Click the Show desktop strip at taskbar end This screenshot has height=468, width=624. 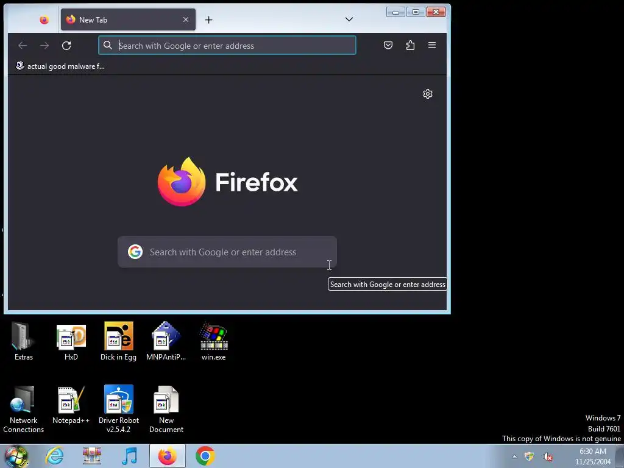(620, 456)
